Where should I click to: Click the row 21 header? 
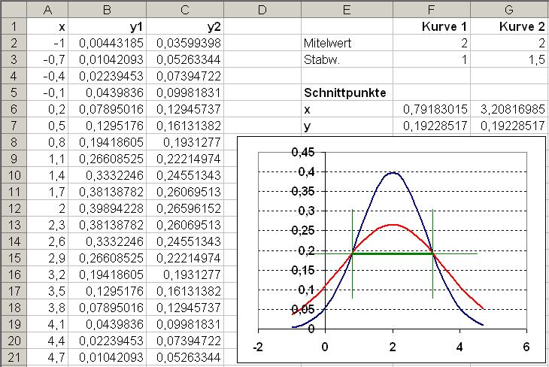coord(14,357)
